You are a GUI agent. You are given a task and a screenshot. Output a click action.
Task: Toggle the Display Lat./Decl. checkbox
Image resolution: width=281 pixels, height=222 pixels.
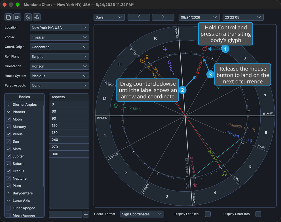point(208,214)
